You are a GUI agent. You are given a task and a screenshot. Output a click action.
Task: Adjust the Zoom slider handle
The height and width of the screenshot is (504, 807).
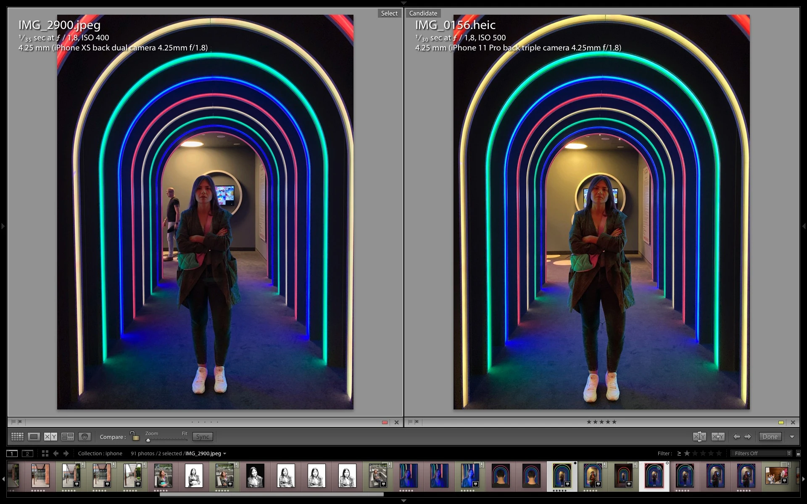coord(148,440)
